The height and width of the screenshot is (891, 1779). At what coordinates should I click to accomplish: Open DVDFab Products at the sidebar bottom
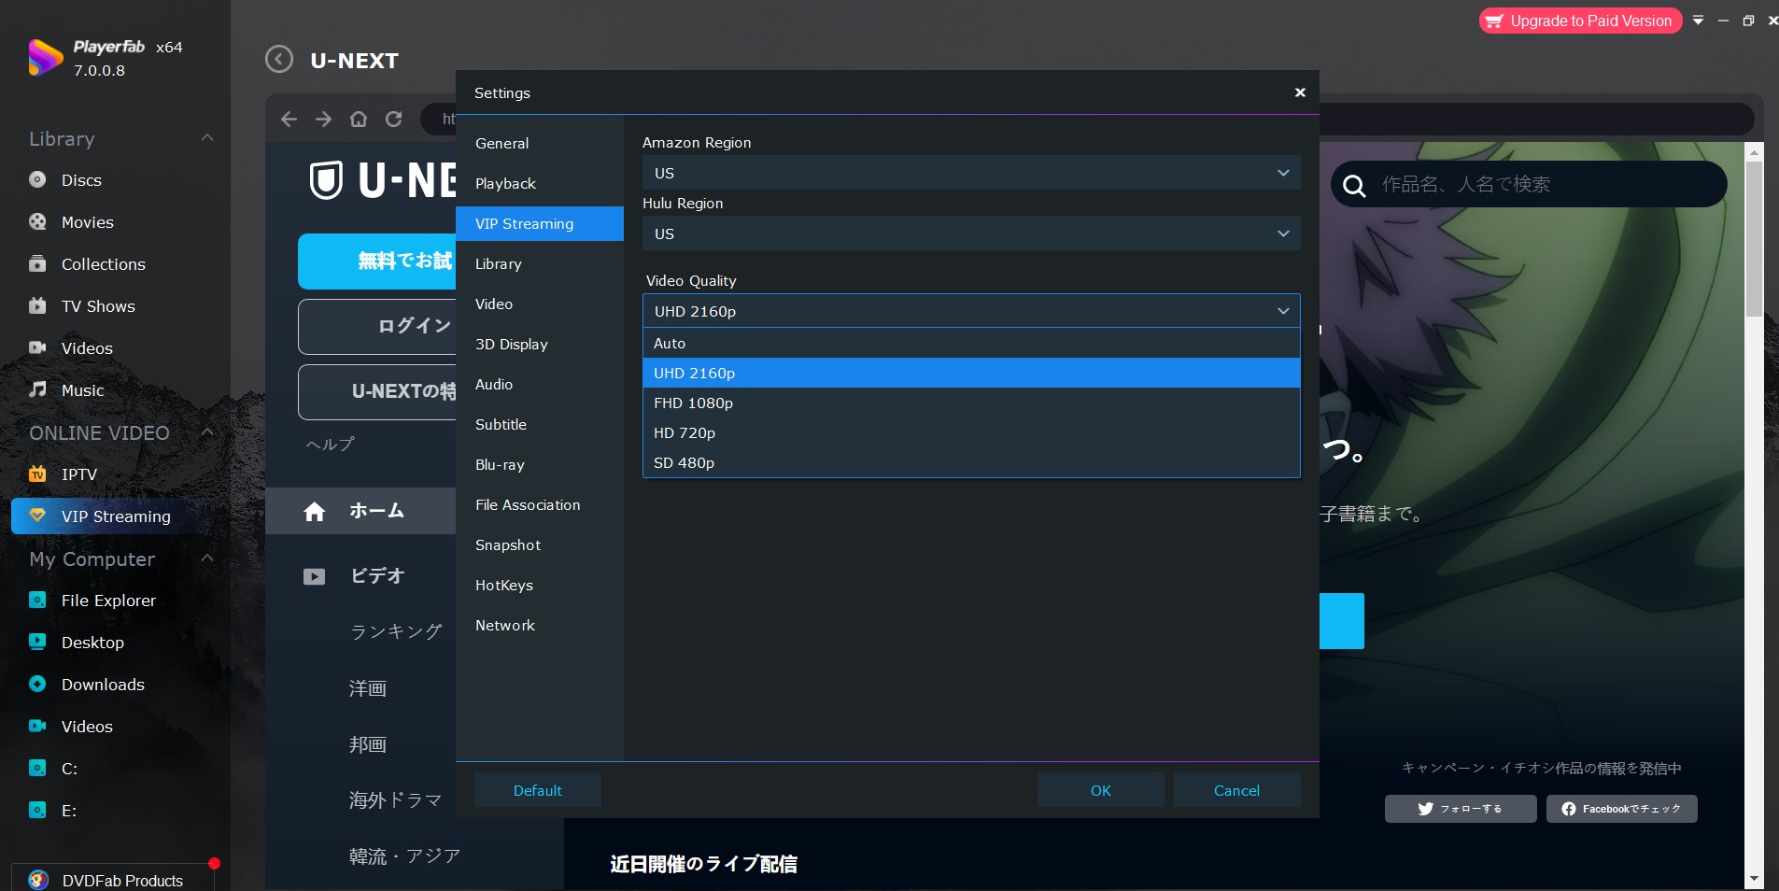coord(113,880)
